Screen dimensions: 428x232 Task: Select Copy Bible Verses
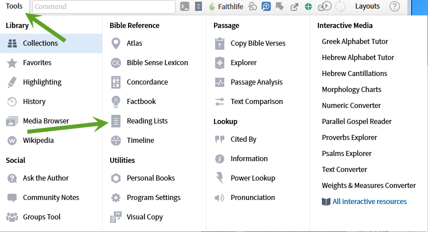(258, 43)
